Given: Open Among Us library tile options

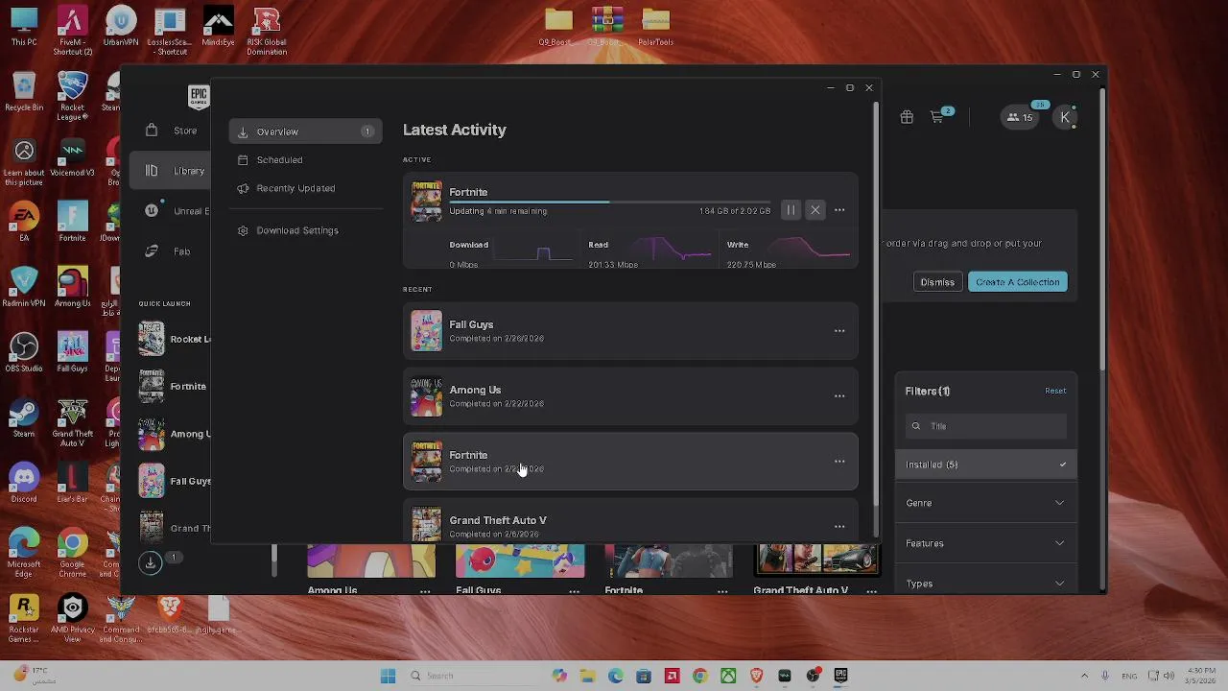Looking at the screenshot, I should (x=425, y=590).
